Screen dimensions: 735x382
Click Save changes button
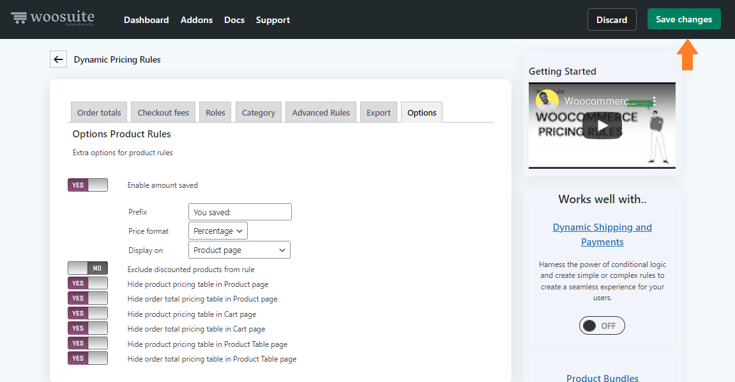click(684, 19)
